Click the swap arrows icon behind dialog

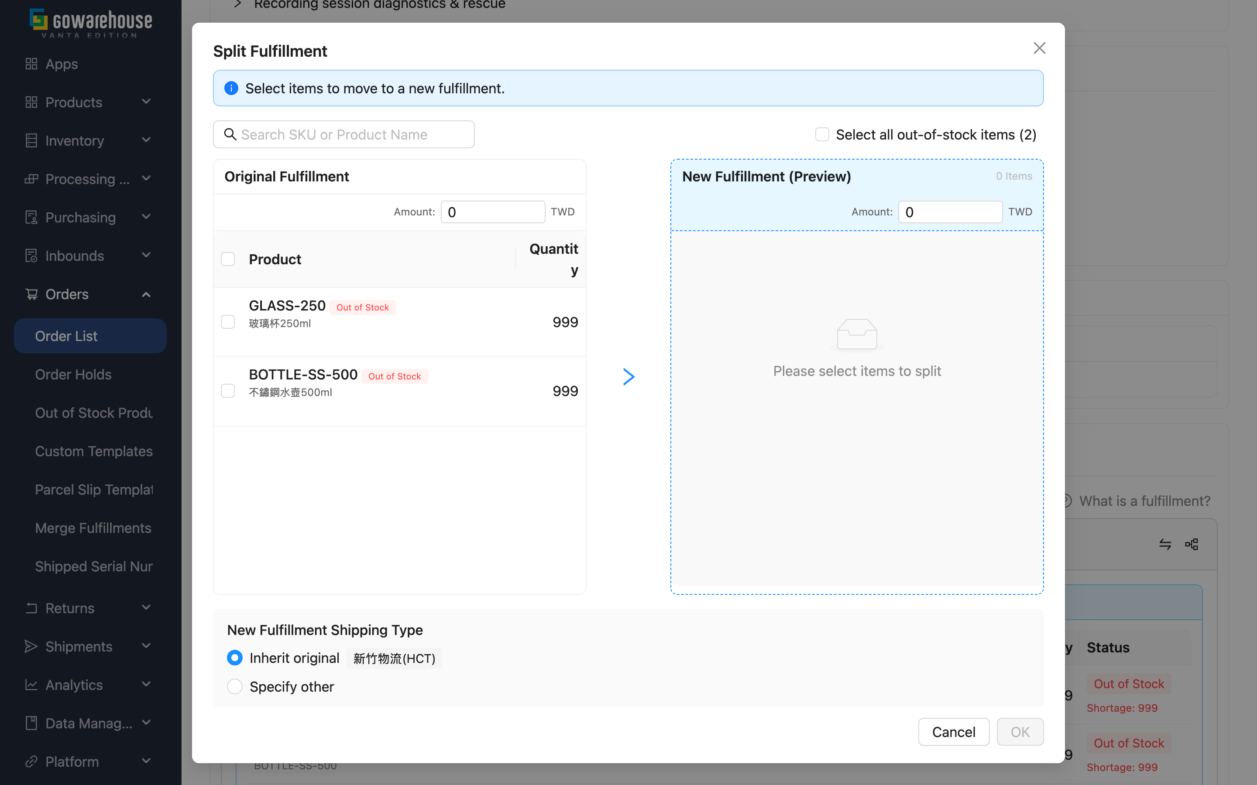(1165, 544)
